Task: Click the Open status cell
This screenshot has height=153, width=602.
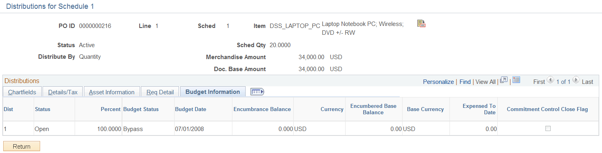Action: pyautogui.click(x=42, y=129)
